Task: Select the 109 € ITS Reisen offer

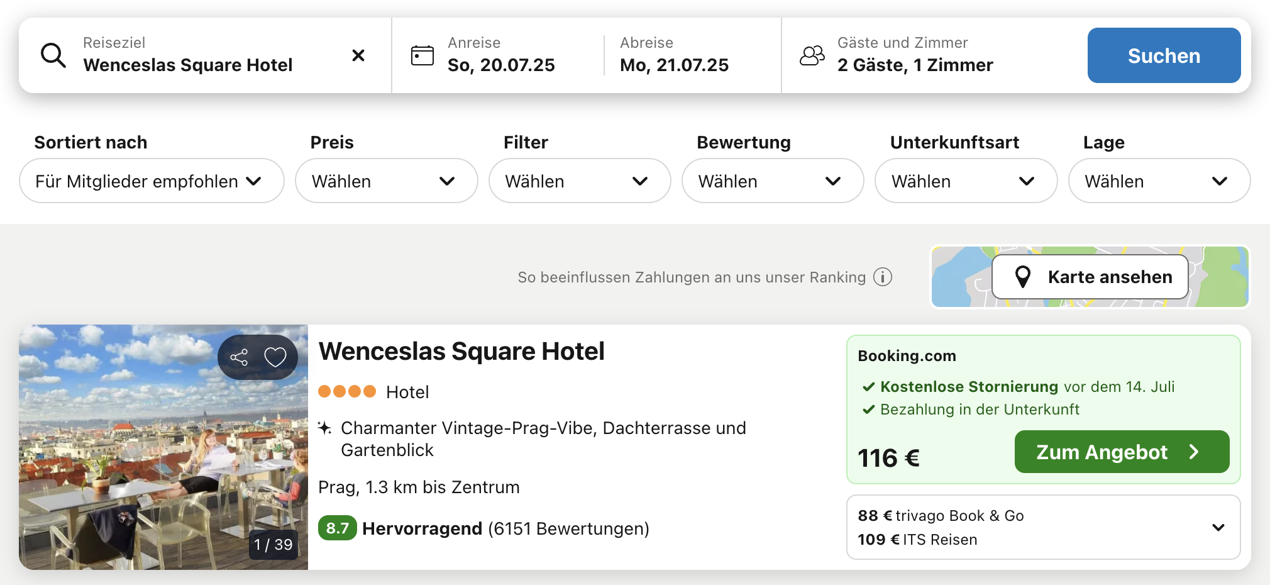Action: (917, 540)
